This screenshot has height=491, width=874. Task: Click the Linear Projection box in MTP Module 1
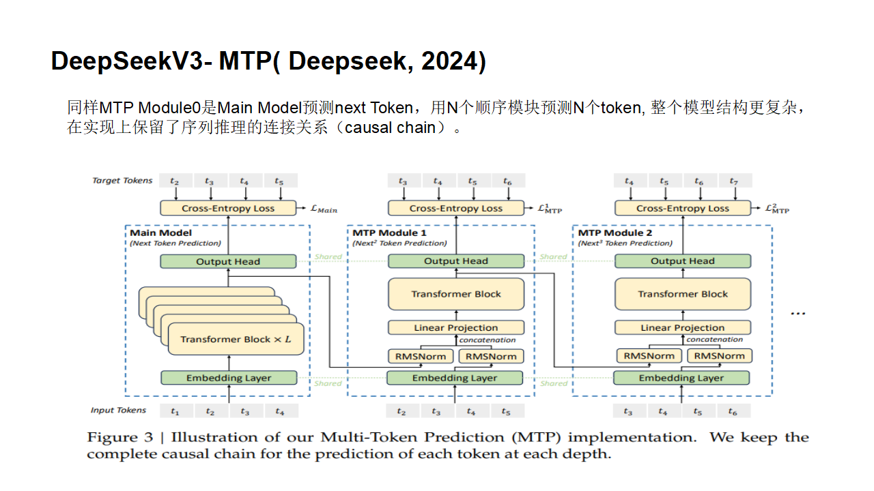pos(456,328)
